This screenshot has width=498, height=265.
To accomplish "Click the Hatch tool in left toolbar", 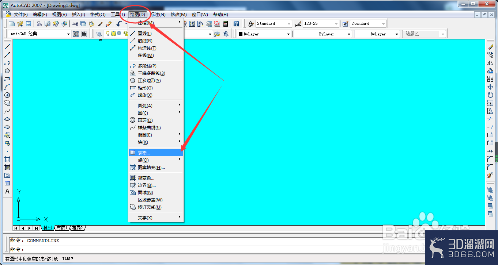I will point(7,159).
